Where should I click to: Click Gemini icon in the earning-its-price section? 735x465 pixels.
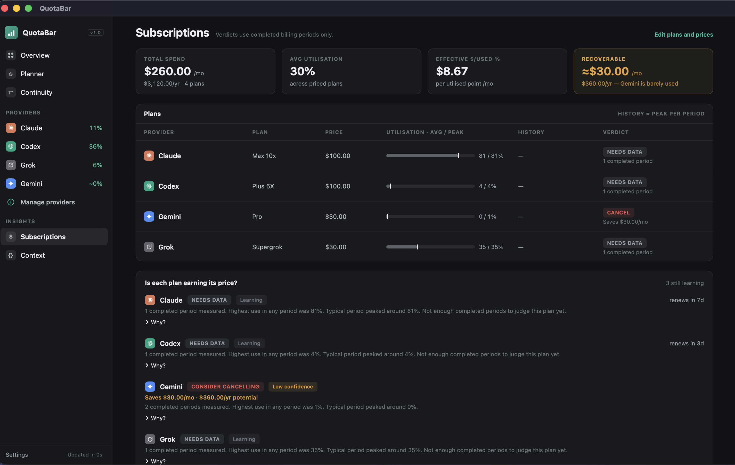[x=150, y=387]
